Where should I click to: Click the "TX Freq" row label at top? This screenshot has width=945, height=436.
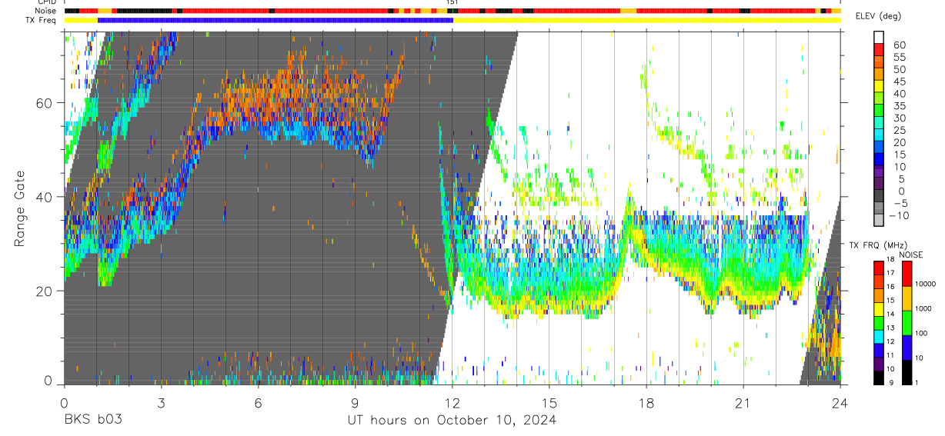39,20
